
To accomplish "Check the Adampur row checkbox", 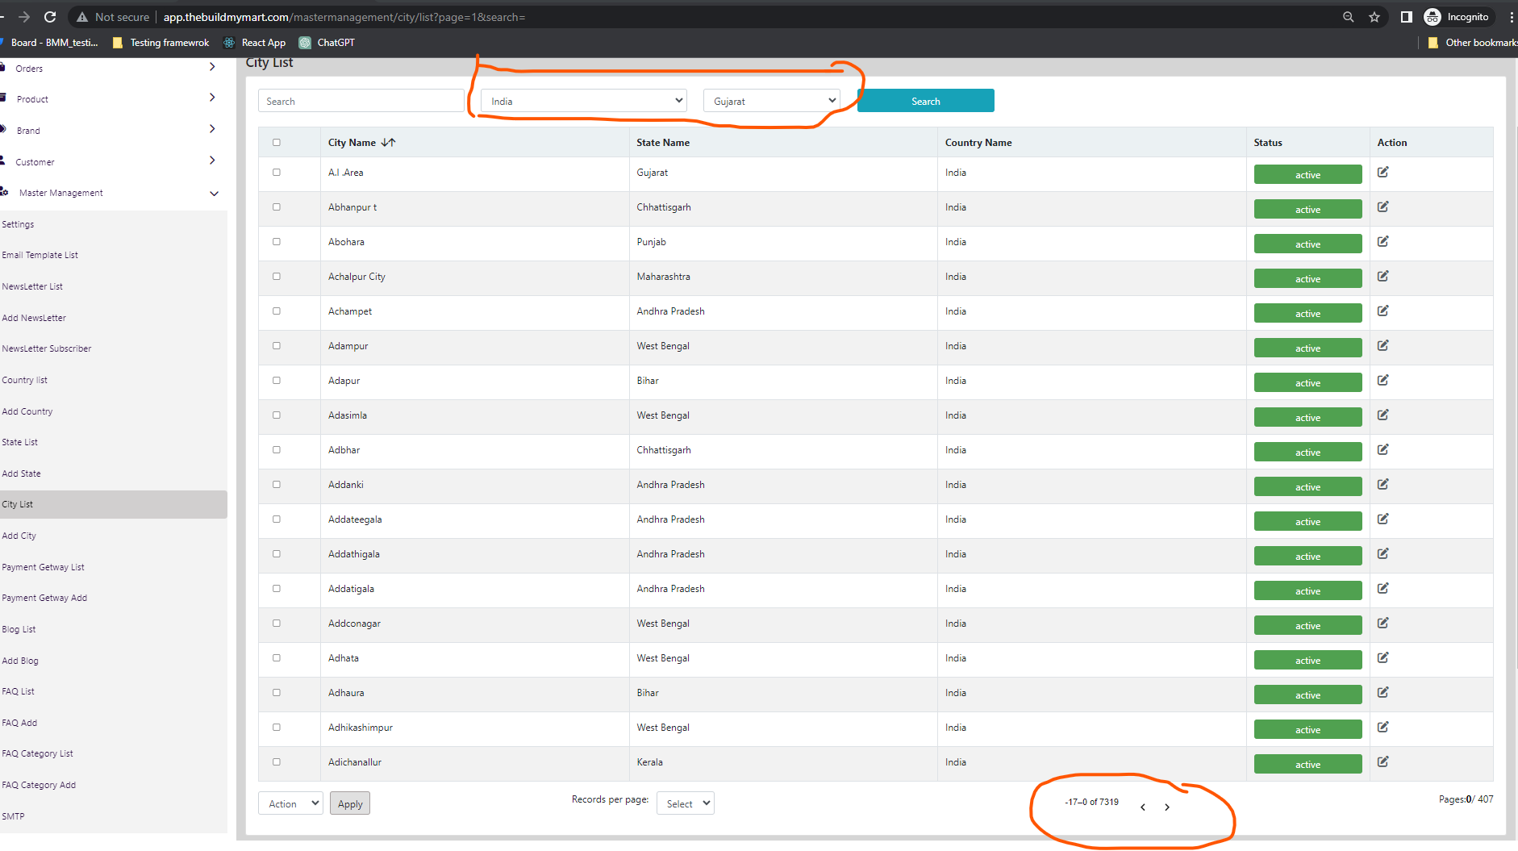I will click(277, 345).
